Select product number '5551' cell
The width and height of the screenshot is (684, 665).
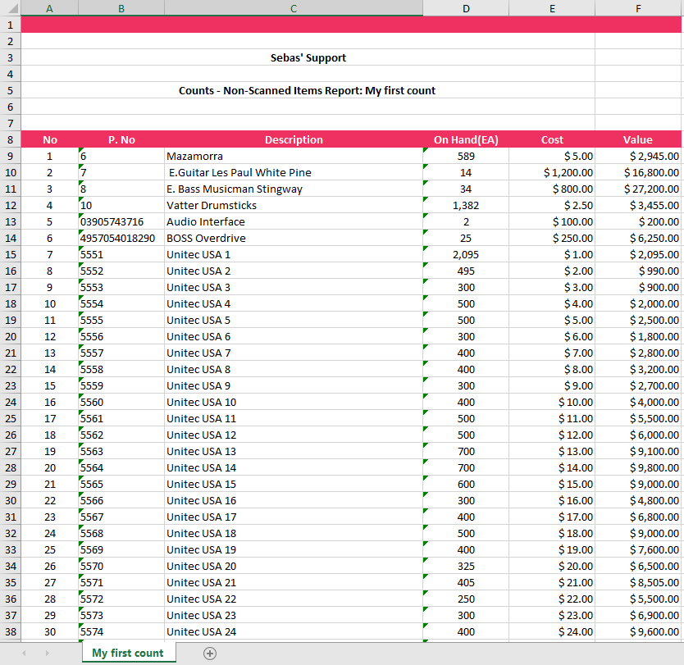coord(121,255)
